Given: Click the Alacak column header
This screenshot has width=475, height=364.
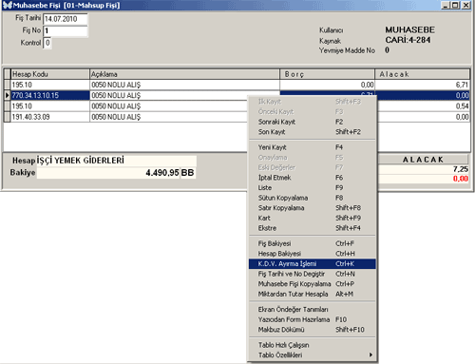Looking at the screenshot, I should click(x=422, y=74).
